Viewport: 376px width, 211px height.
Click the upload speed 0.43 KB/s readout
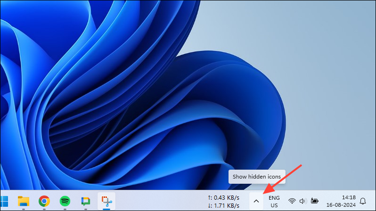click(x=223, y=197)
